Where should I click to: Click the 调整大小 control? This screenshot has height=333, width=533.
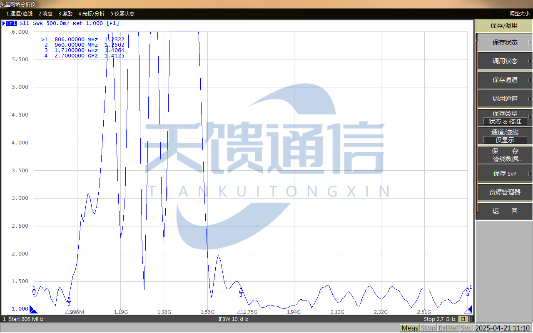click(519, 14)
